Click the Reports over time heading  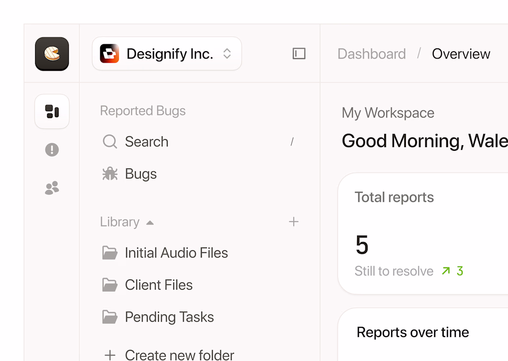(x=413, y=332)
